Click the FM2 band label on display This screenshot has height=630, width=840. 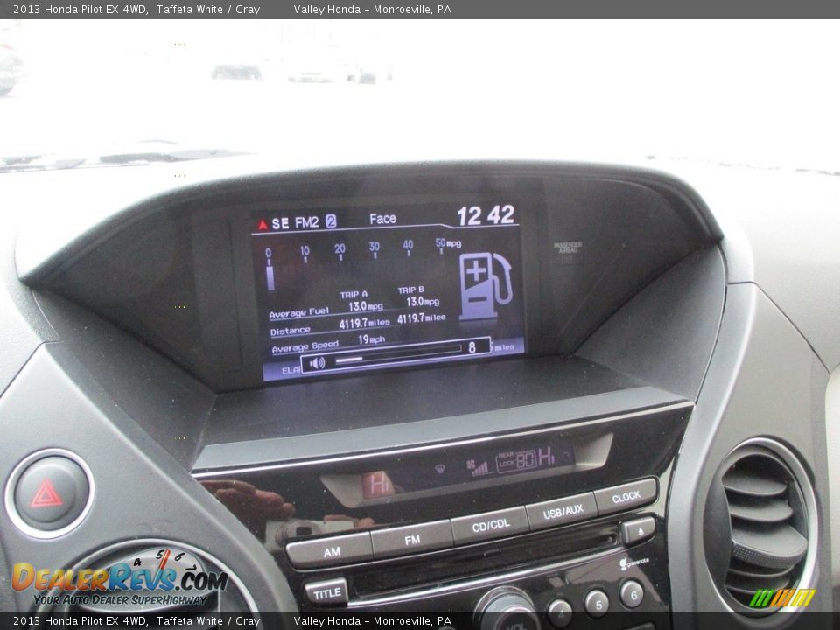[x=307, y=222]
